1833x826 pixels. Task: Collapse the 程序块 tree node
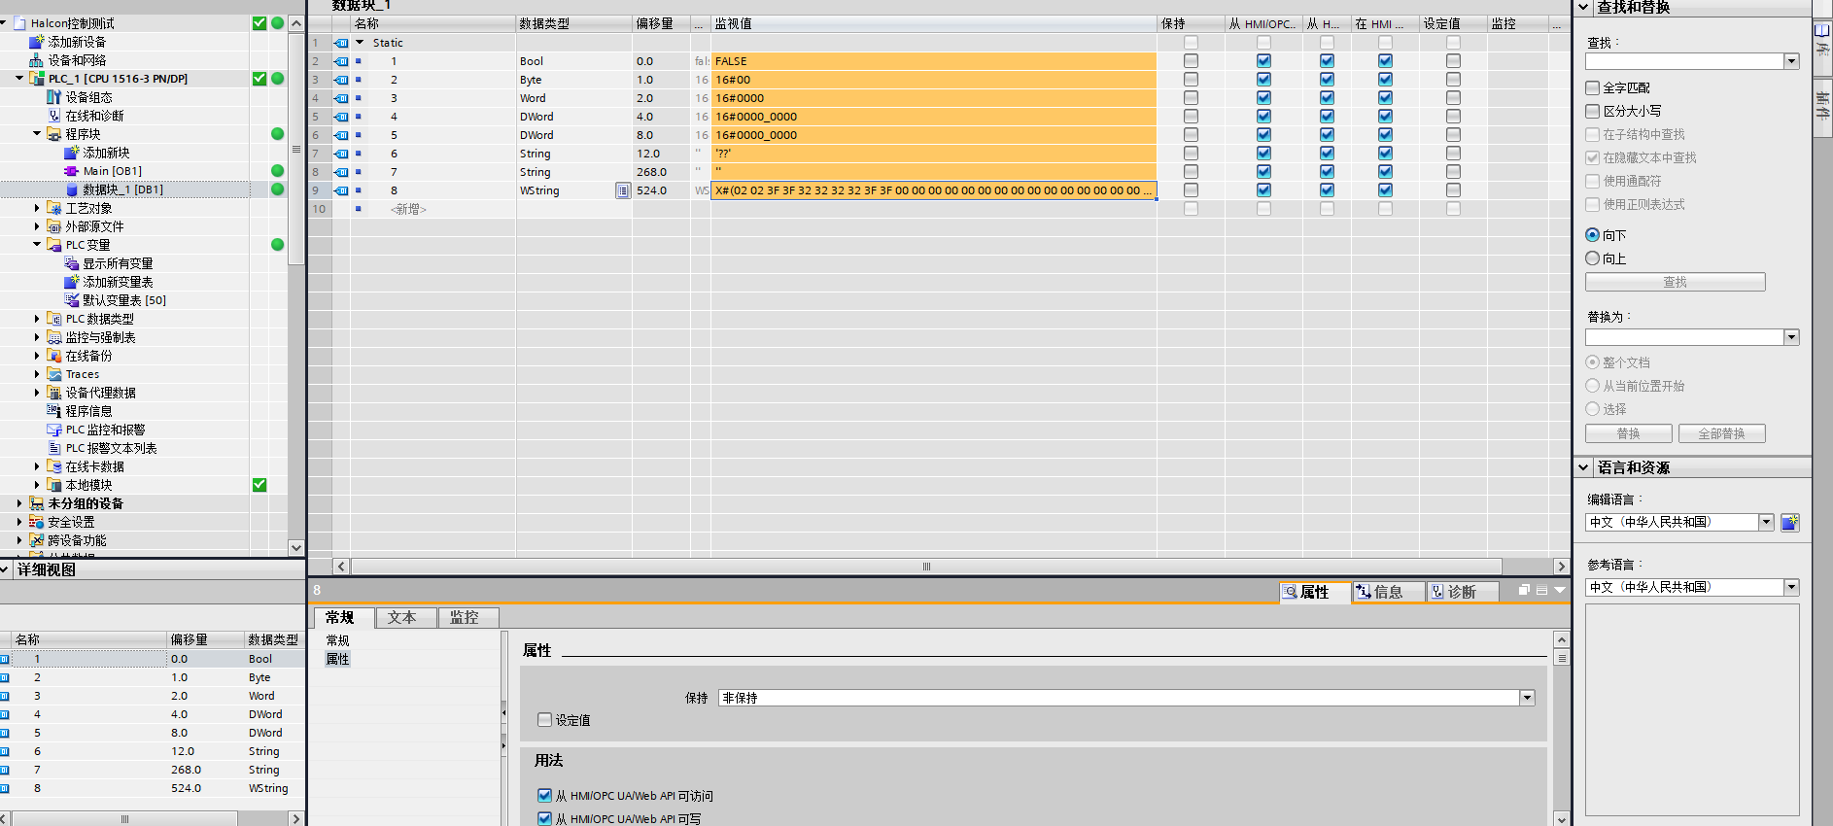click(x=37, y=134)
